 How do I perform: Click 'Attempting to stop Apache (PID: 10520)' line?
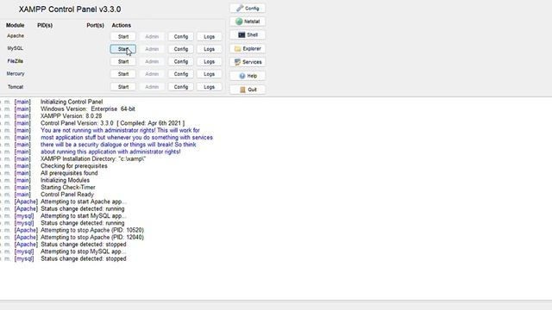click(x=92, y=230)
